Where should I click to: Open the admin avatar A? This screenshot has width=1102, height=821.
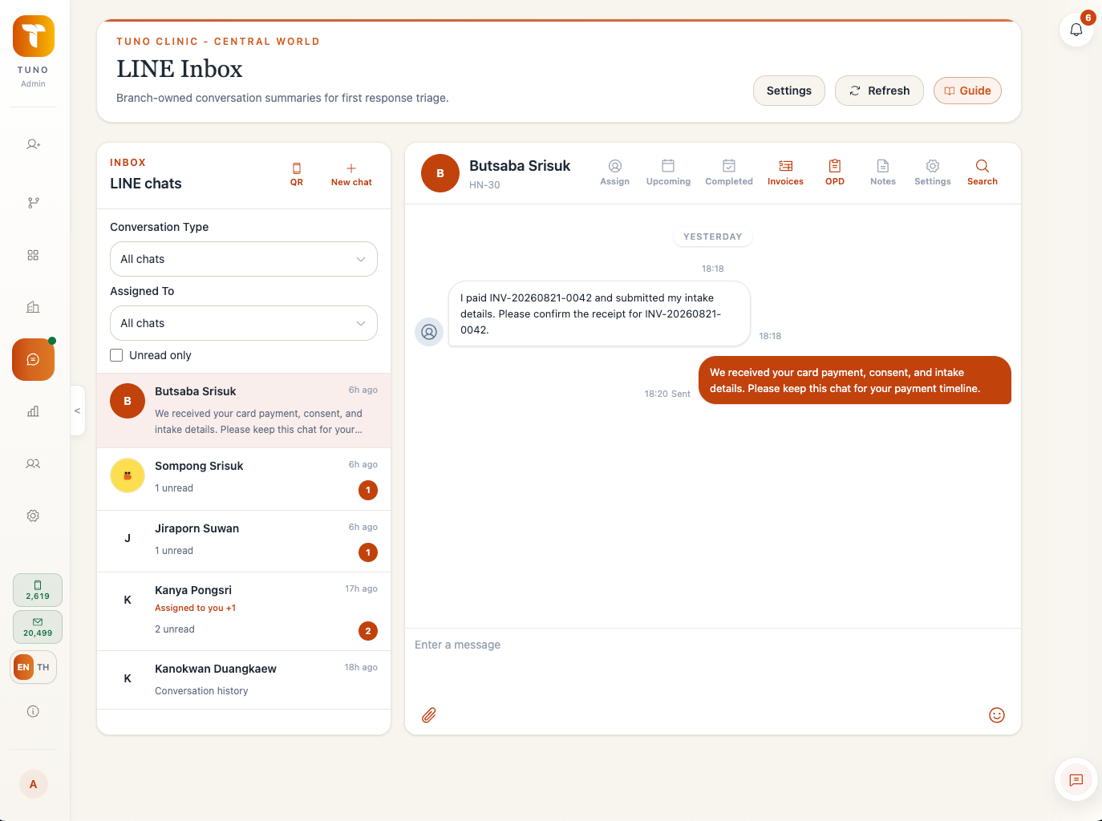(33, 784)
